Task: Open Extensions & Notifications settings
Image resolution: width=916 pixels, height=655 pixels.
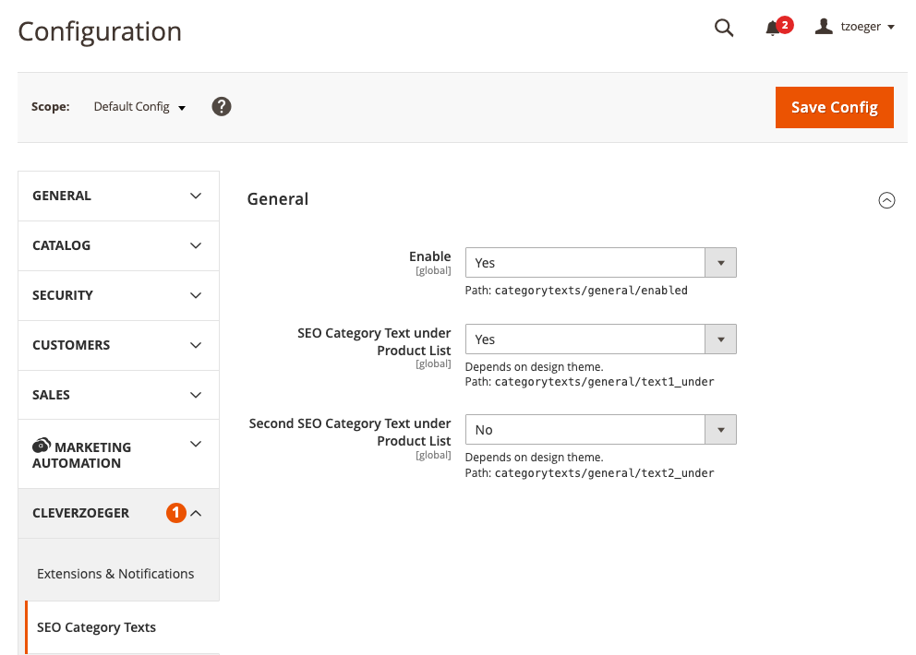Action: tap(115, 574)
